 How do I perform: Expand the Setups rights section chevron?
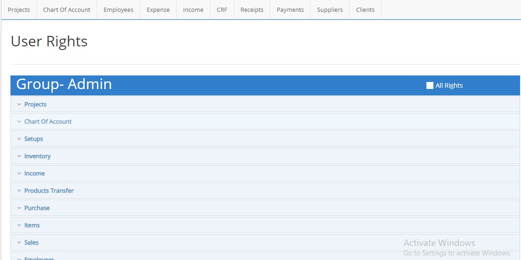point(19,139)
